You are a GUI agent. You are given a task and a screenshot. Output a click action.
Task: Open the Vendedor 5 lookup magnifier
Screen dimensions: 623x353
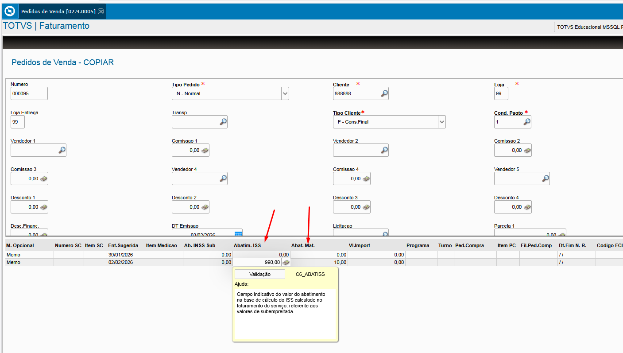pyautogui.click(x=546, y=178)
